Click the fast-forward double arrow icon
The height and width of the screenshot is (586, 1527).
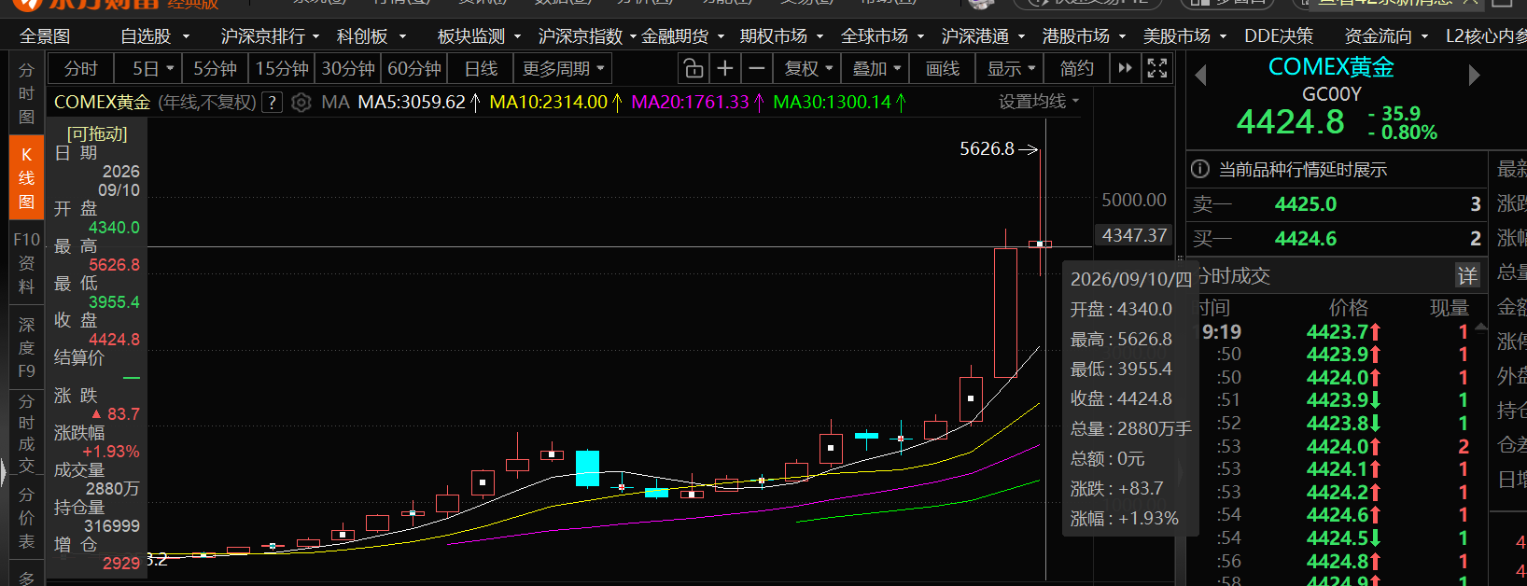coord(1125,68)
